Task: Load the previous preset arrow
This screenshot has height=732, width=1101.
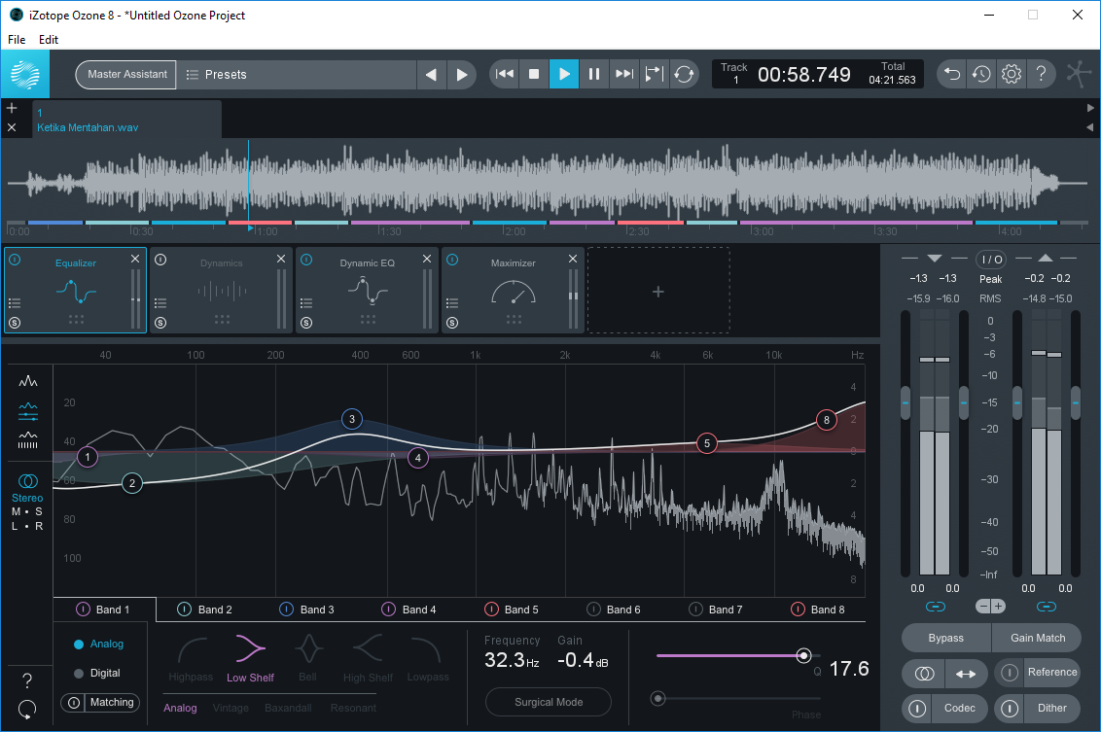Action: coord(431,75)
